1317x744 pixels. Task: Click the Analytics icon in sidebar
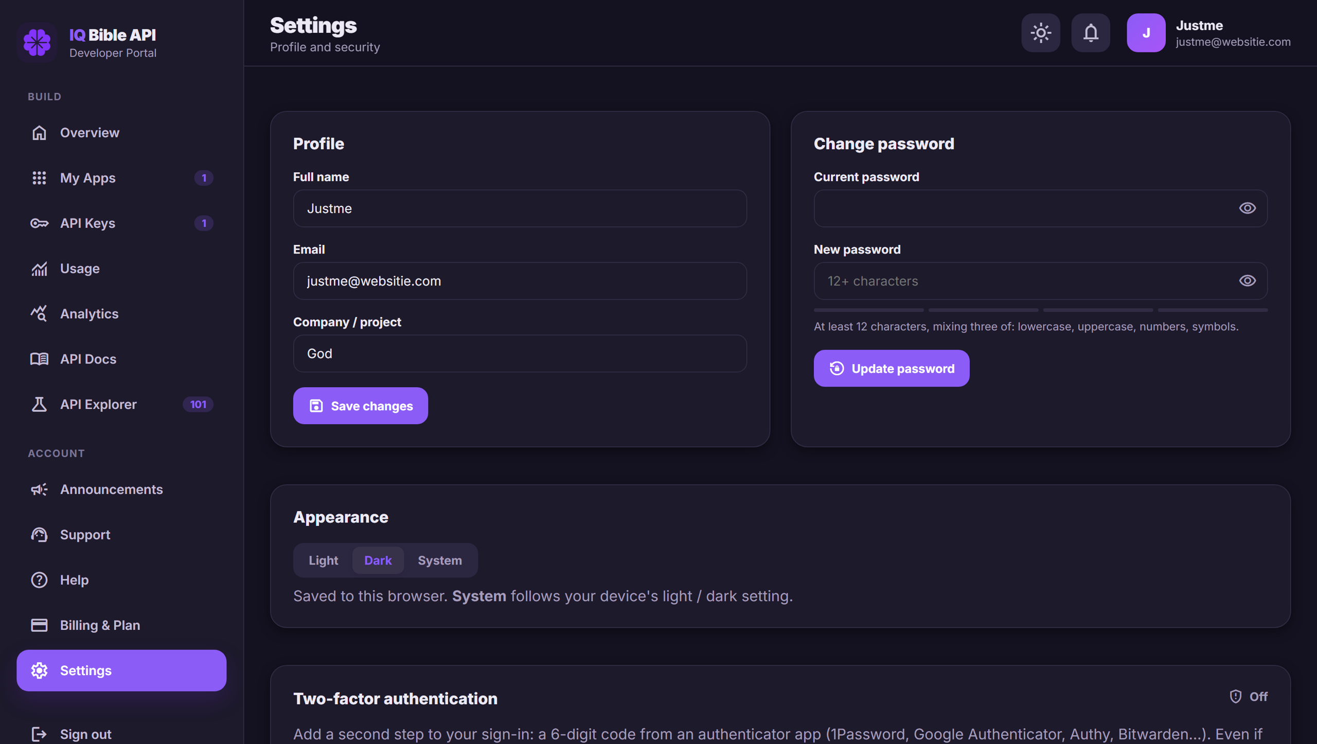point(39,314)
